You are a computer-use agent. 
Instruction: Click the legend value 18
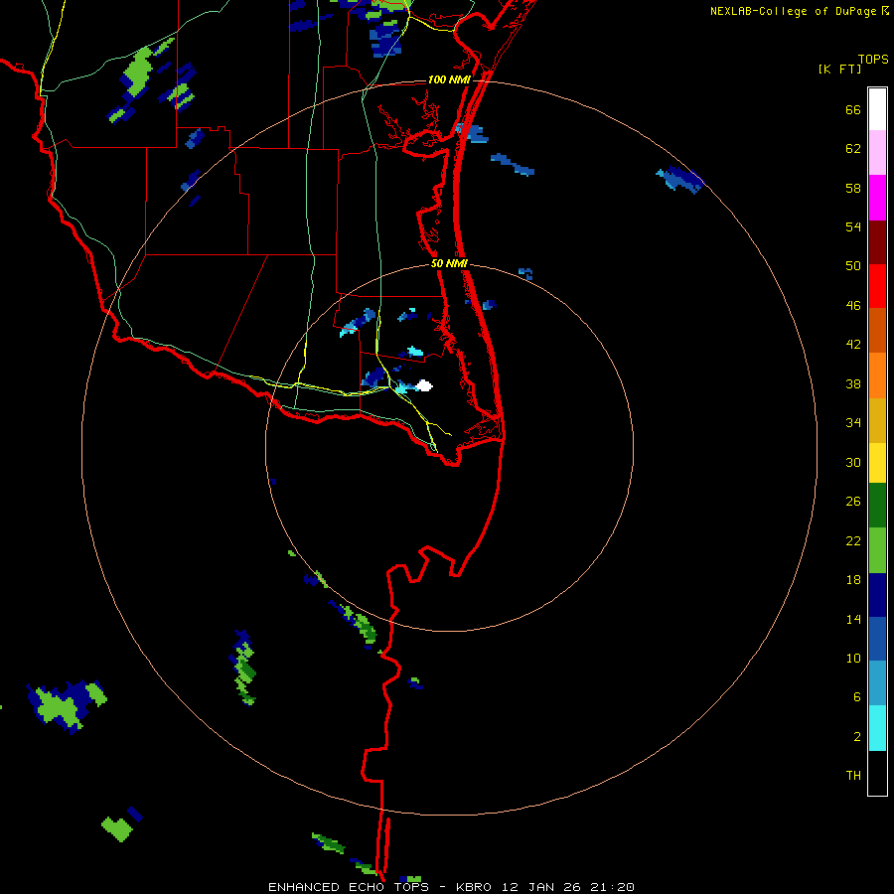pyautogui.click(x=853, y=580)
